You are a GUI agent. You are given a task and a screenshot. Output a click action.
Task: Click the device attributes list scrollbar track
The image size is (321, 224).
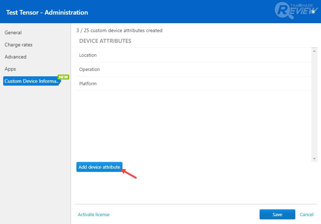pos(314,107)
